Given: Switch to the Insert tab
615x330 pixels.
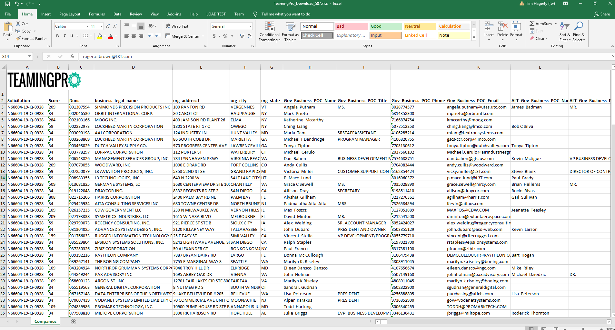Looking at the screenshot, I should [46, 14].
